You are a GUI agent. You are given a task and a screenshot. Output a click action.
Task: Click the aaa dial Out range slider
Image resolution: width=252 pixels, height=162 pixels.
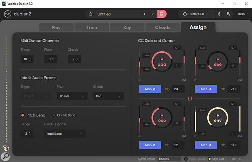click(x=184, y=63)
